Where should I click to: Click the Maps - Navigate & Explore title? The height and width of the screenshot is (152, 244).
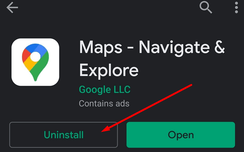tap(152, 58)
